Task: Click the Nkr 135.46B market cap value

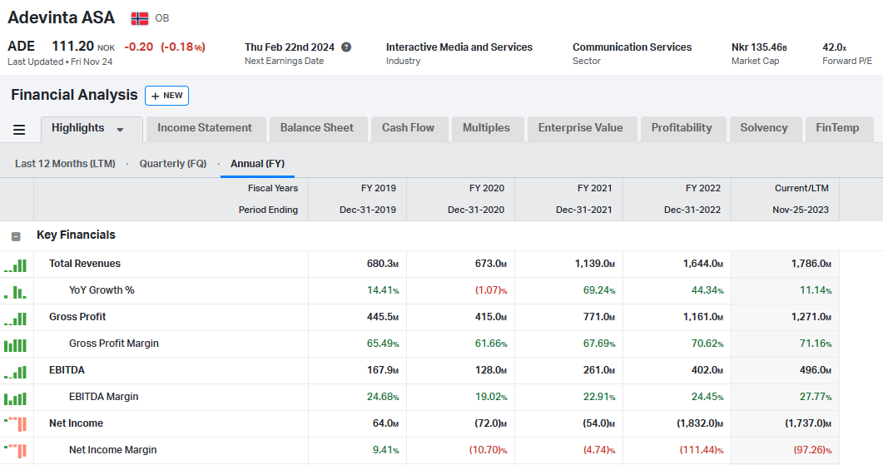Action: [759, 47]
